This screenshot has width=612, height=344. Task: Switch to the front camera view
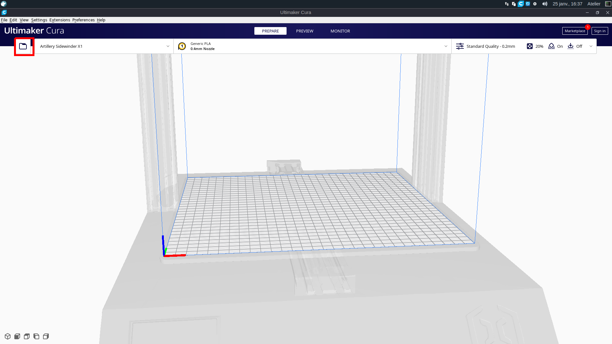pos(17,336)
